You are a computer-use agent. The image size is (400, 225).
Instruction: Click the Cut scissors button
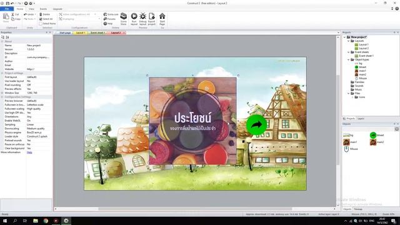point(15,14)
